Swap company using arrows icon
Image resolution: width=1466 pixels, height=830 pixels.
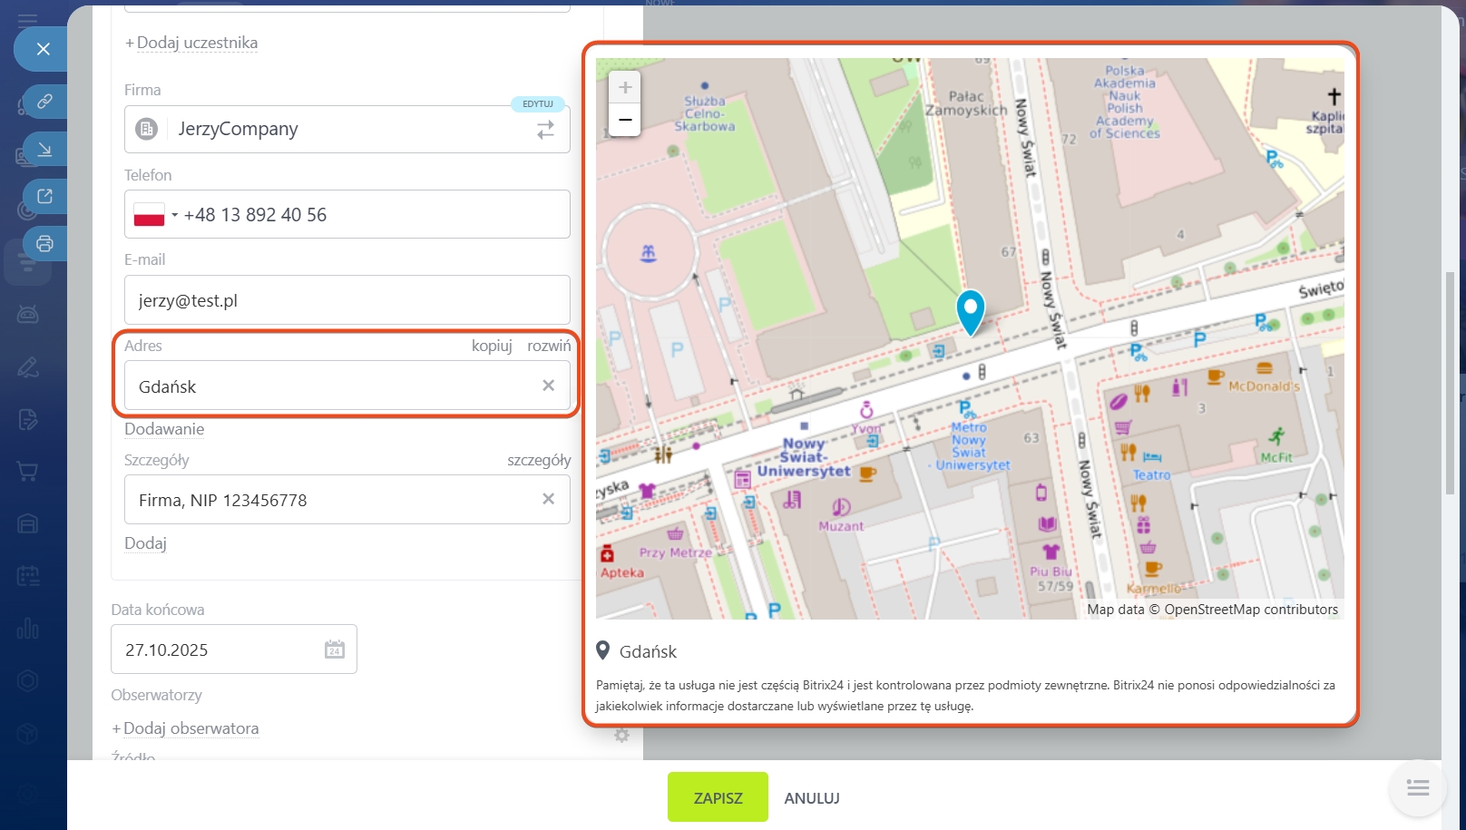click(x=545, y=130)
